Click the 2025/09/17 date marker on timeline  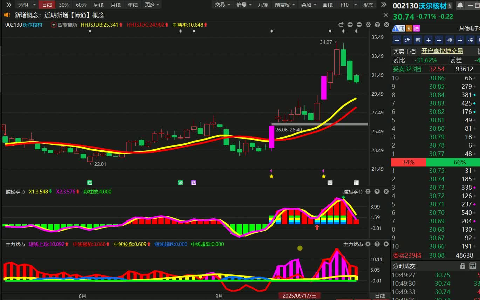click(300, 296)
